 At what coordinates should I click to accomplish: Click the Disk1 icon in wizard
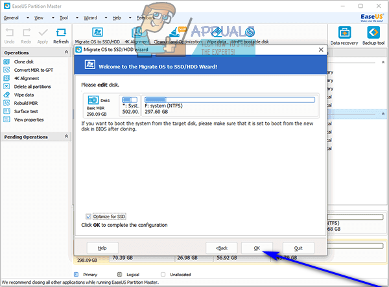click(x=93, y=100)
